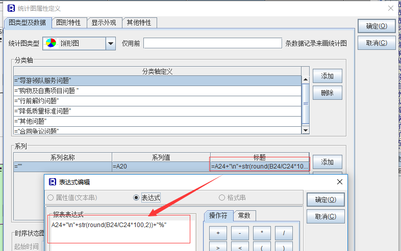
Task: Switch to the 图类型及数据 tab
Action: 28,23
